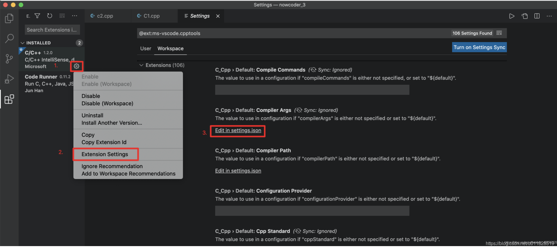Open Compiler Path Edit in settings.json link

(x=238, y=171)
